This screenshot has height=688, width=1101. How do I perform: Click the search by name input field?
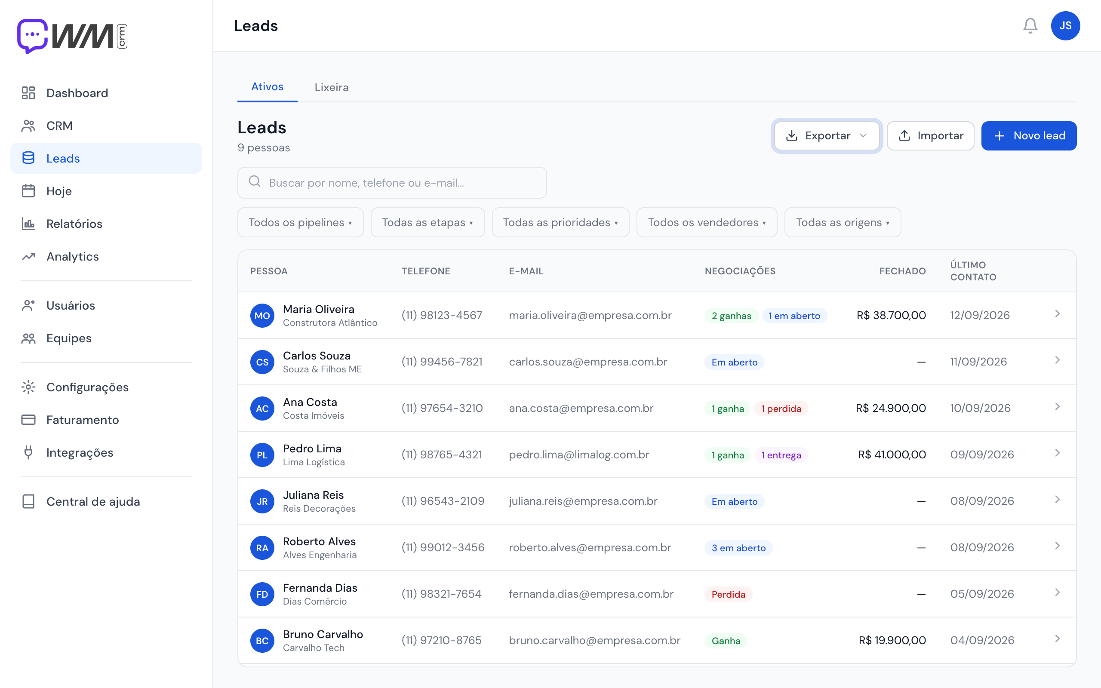click(x=392, y=183)
